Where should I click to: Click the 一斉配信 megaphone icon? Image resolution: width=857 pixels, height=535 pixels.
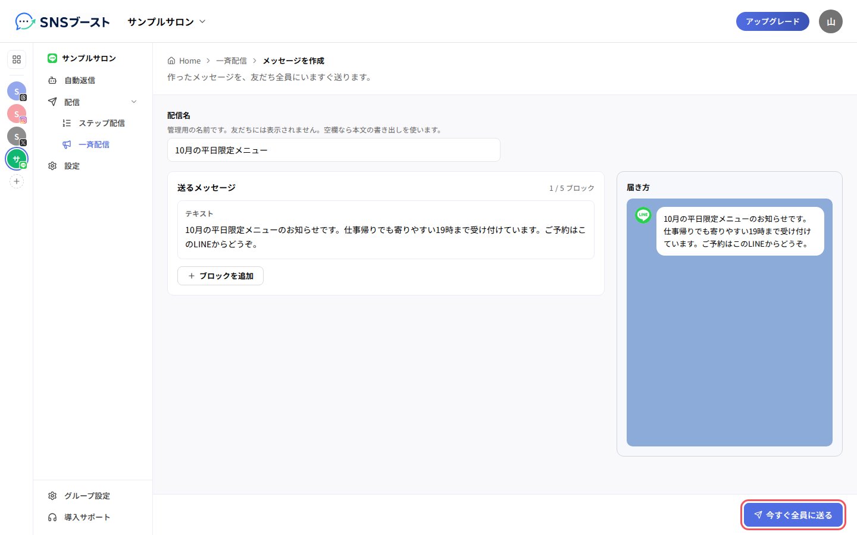[67, 144]
